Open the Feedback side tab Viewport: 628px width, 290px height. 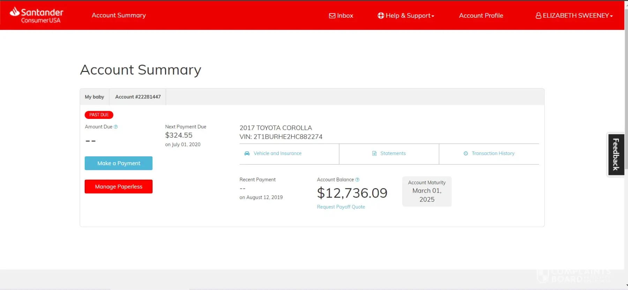click(x=616, y=154)
